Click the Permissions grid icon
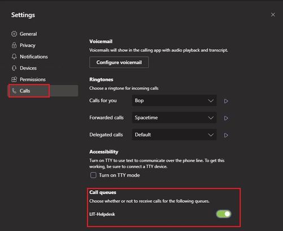This screenshot has width=283, height=231. [x=14, y=79]
